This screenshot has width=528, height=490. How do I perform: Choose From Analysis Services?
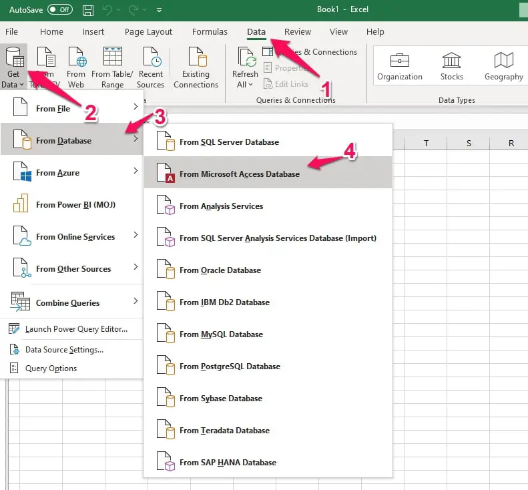coord(268,206)
